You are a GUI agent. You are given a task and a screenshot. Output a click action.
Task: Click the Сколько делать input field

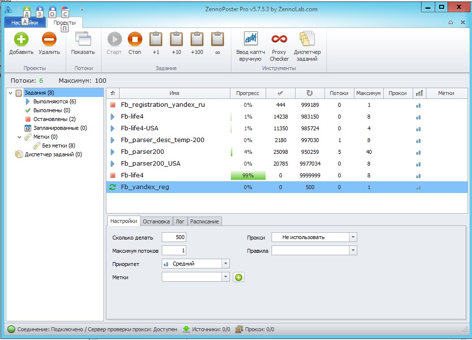174,238
